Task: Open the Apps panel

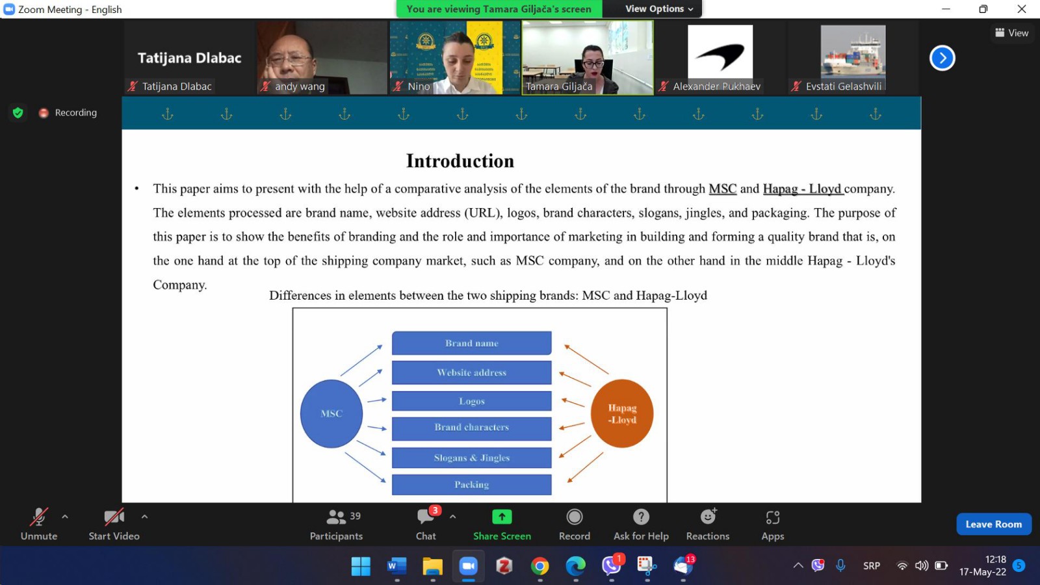Action: click(773, 525)
